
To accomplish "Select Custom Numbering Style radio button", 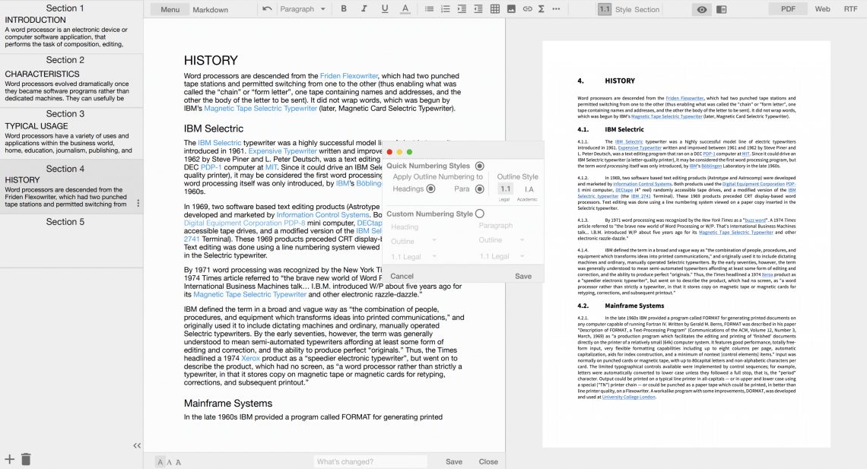I will [x=479, y=214].
